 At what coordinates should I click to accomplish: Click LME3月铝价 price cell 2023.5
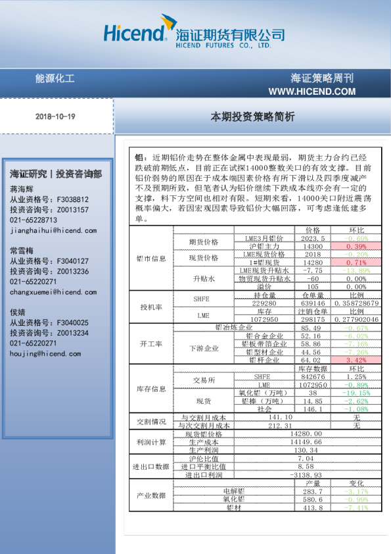[x=313, y=238]
